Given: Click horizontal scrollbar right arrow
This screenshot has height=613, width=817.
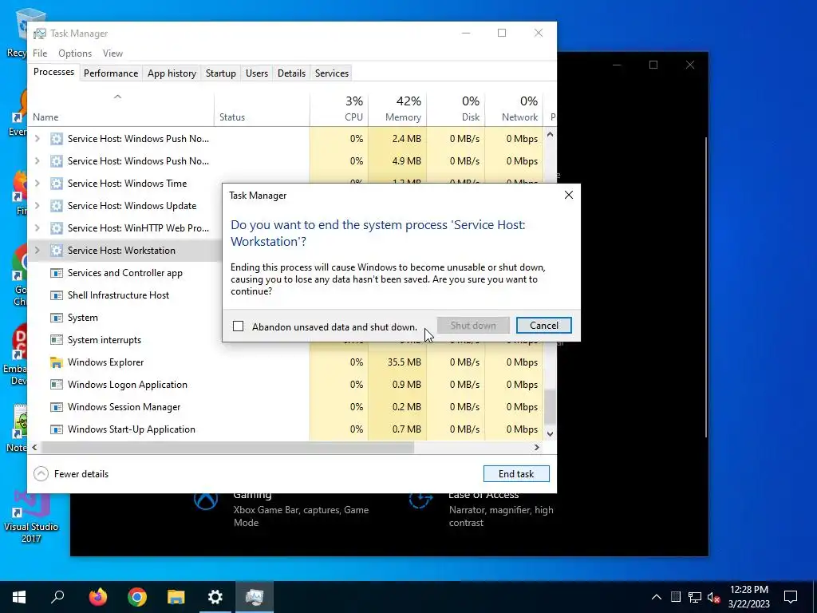Looking at the screenshot, I should pyautogui.click(x=537, y=447).
